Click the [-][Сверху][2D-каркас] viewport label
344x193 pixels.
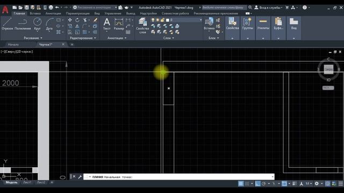(17, 51)
